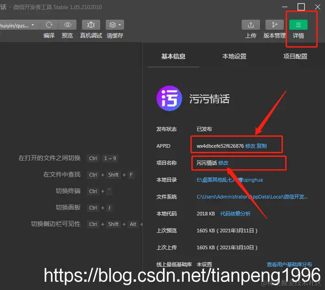Click the preview eye icon
Viewport: 325px width, 290px height.
(x=68, y=25)
